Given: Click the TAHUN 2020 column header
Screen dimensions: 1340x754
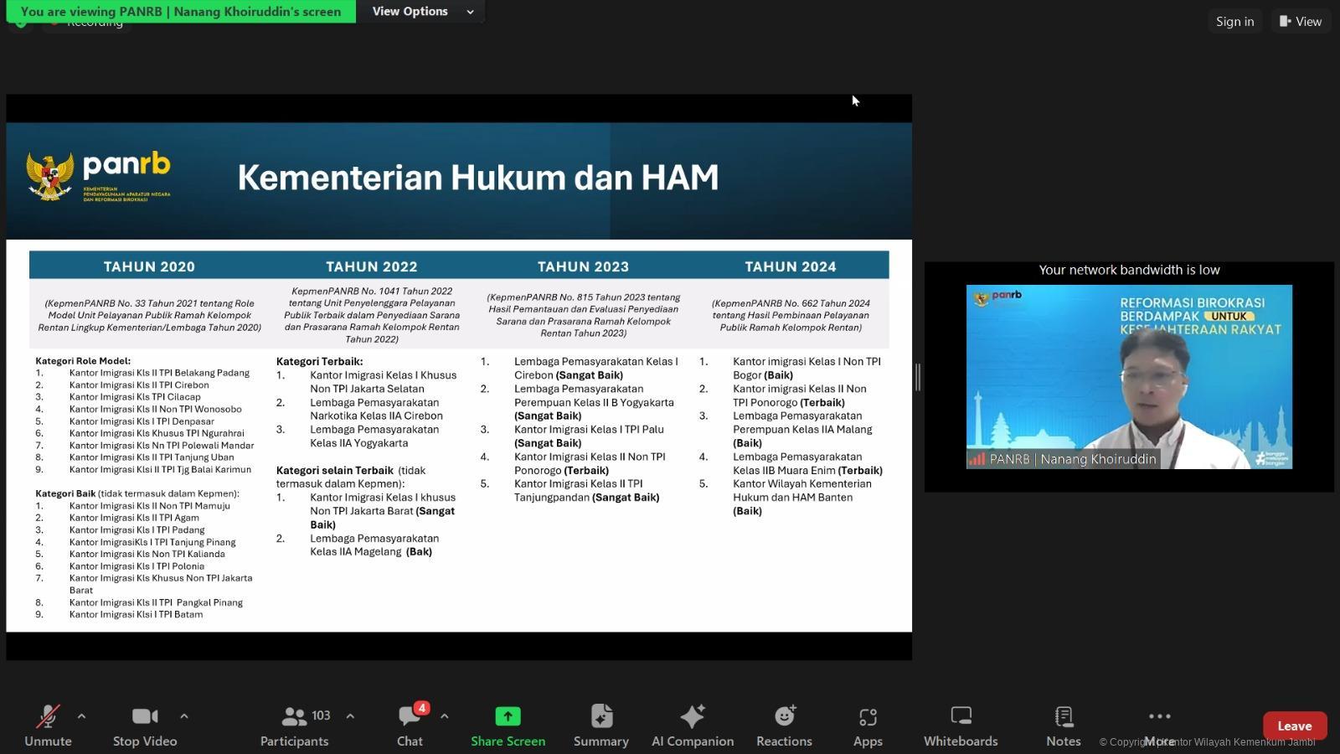Looking at the screenshot, I should pyautogui.click(x=149, y=266).
